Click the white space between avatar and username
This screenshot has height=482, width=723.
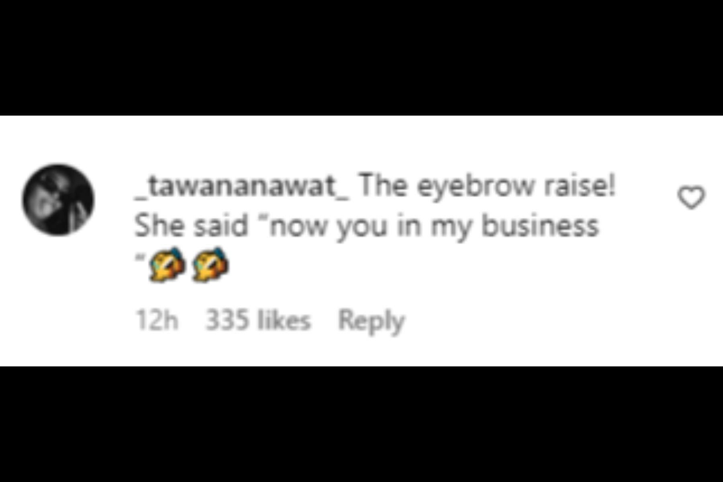(x=114, y=200)
